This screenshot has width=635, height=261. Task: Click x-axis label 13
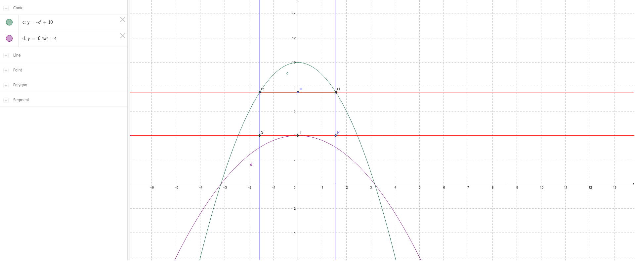[x=615, y=188]
